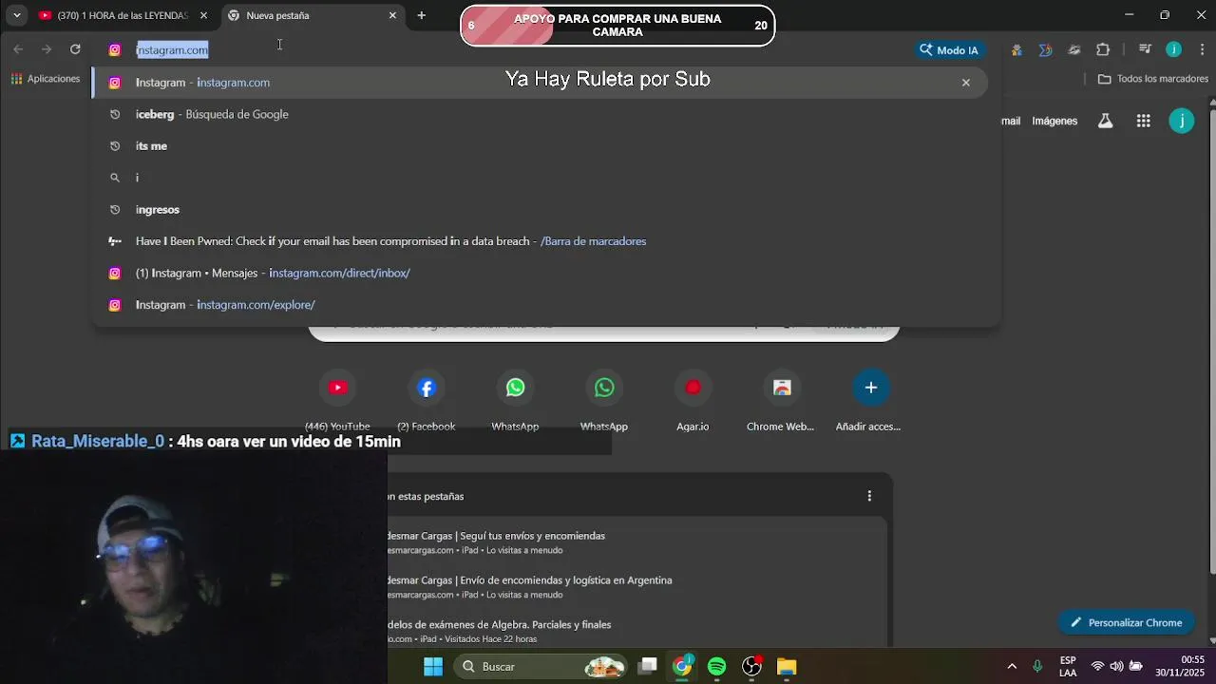This screenshot has height=684, width=1216.
Task: Open the Facebook shortcut tile
Action: (x=427, y=398)
